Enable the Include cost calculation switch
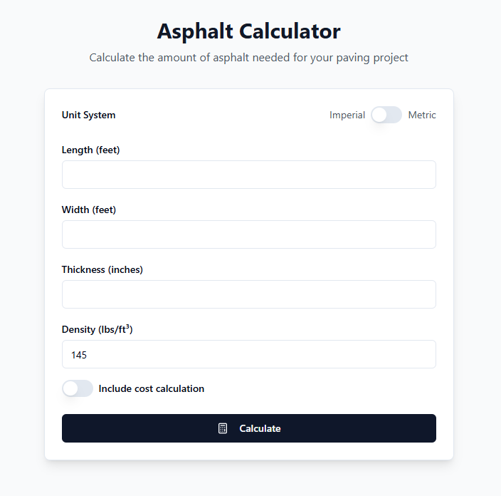Image resolution: width=501 pixels, height=496 pixels. (x=78, y=388)
